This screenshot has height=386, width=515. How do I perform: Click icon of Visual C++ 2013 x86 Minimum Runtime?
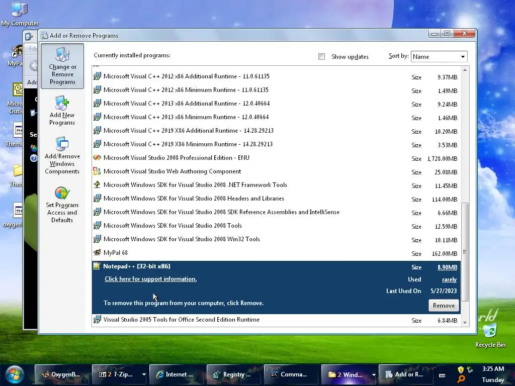[97, 117]
